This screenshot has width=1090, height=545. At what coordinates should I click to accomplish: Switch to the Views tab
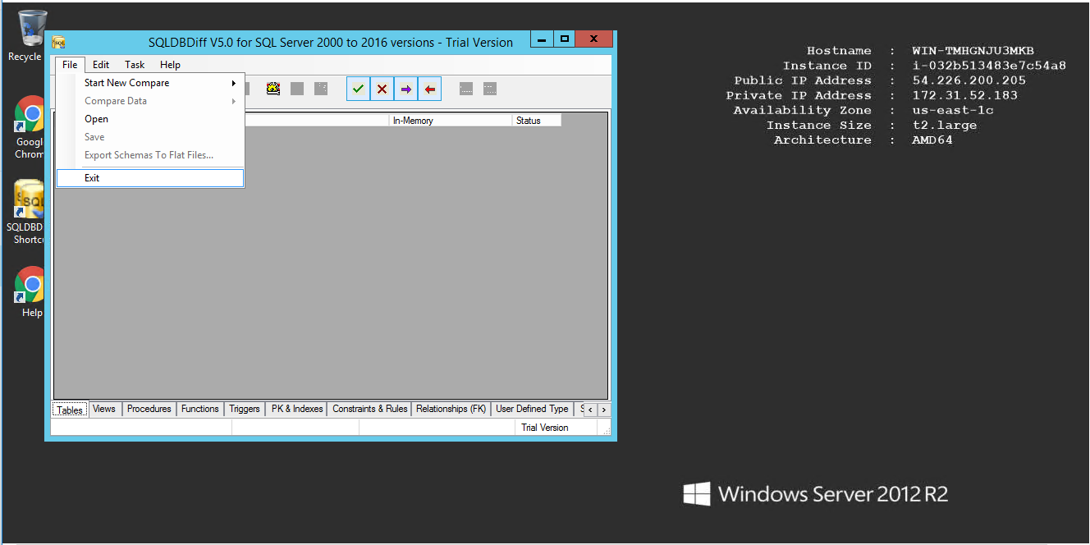tap(104, 409)
